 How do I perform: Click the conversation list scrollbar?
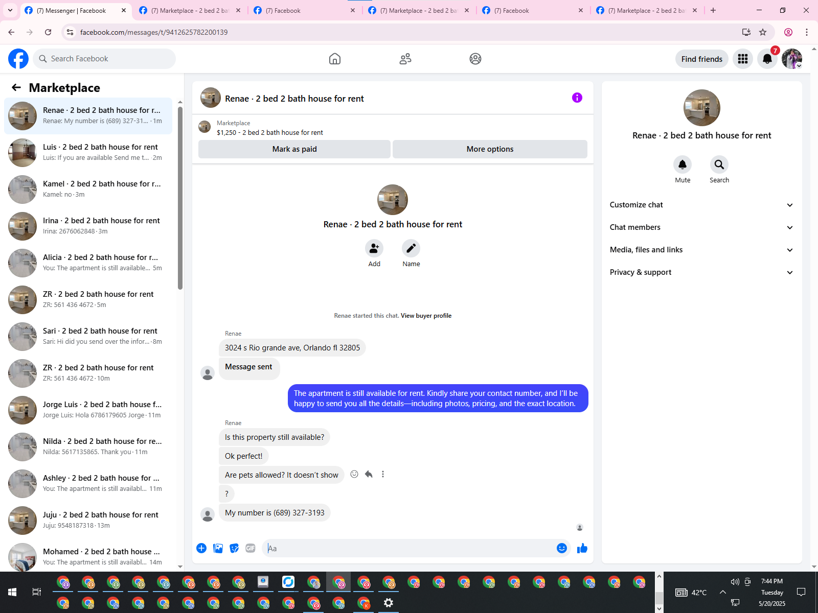pyautogui.click(x=180, y=198)
